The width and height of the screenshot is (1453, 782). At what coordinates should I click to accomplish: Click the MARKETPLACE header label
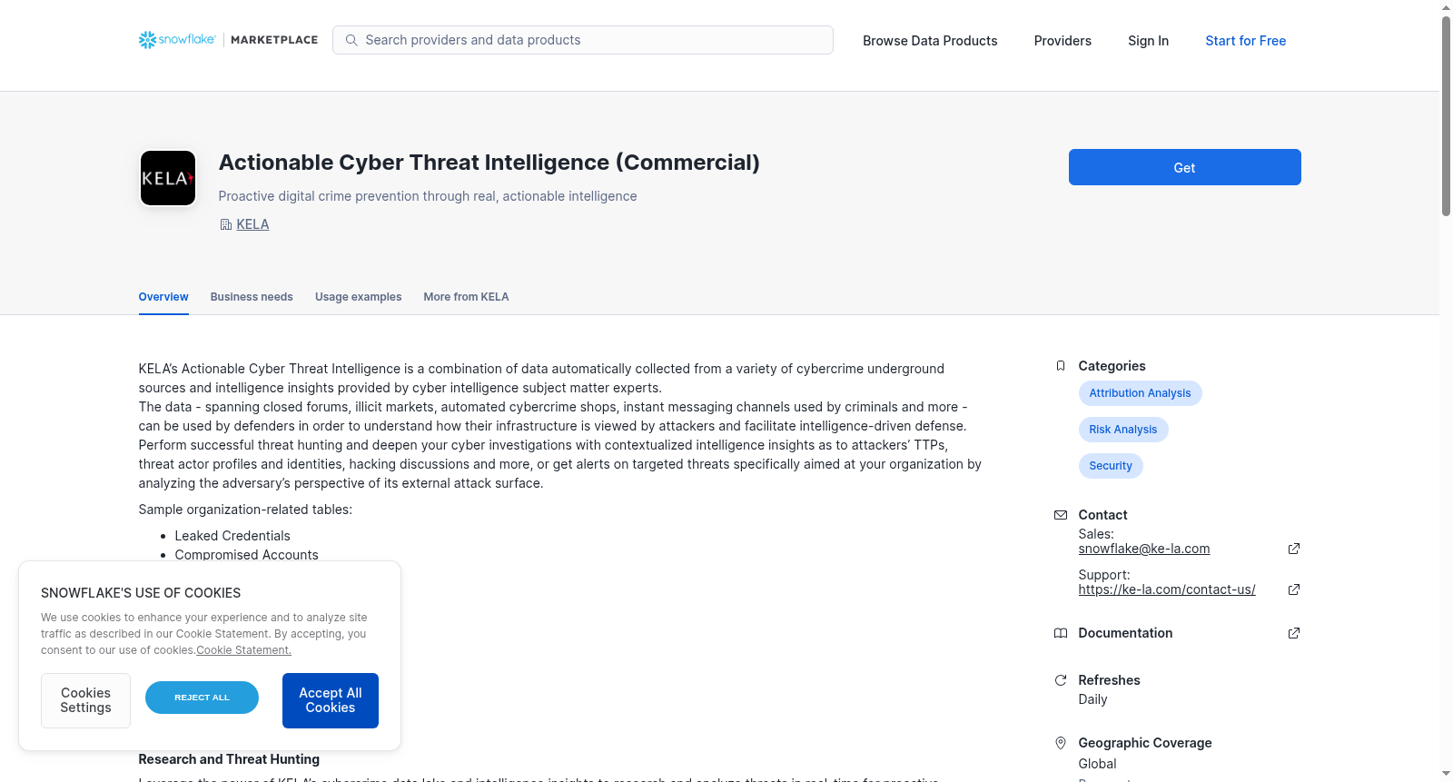click(274, 40)
